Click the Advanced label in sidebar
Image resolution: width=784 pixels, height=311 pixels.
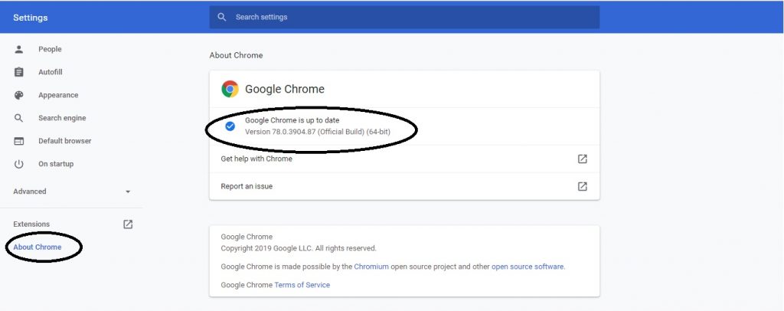[x=30, y=192]
